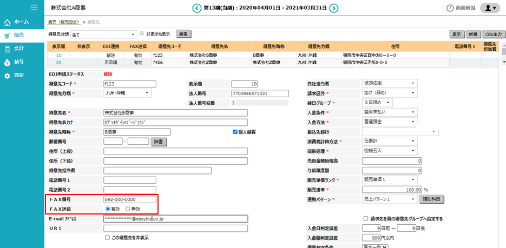This screenshot has height=248, width=506.
Task: Click the hamburger menu icon
Action: pyautogui.click(x=34, y=8)
